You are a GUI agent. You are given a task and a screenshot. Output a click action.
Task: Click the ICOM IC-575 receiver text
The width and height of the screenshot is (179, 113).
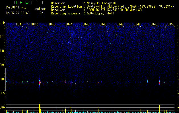pyautogui.click(x=114, y=10)
